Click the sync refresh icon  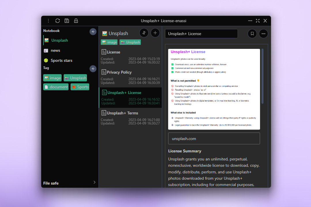[58, 21]
